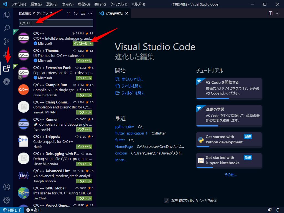Open the VS Code を開始する walkthrough card
This screenshot has height=213, width=284.
[x=229, y=88]
